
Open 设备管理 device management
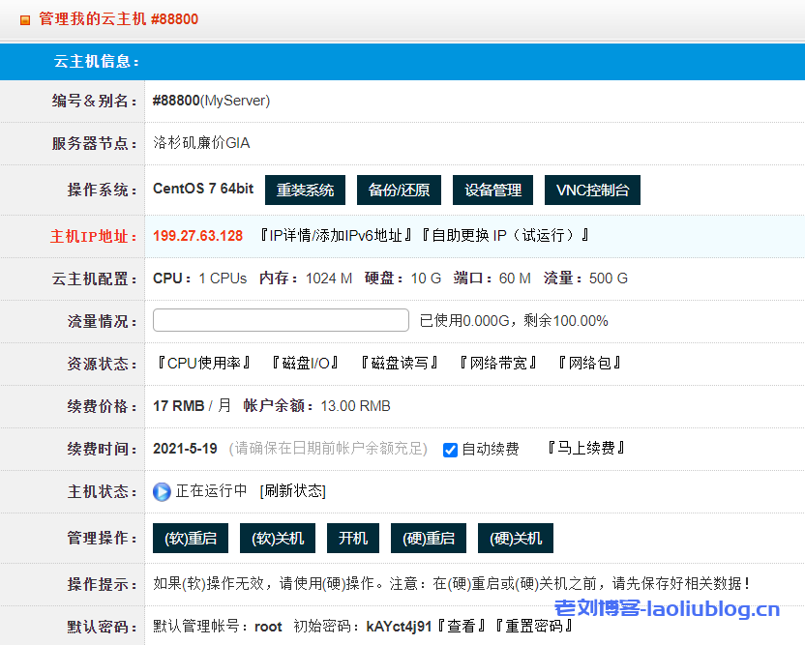point(492,190)
